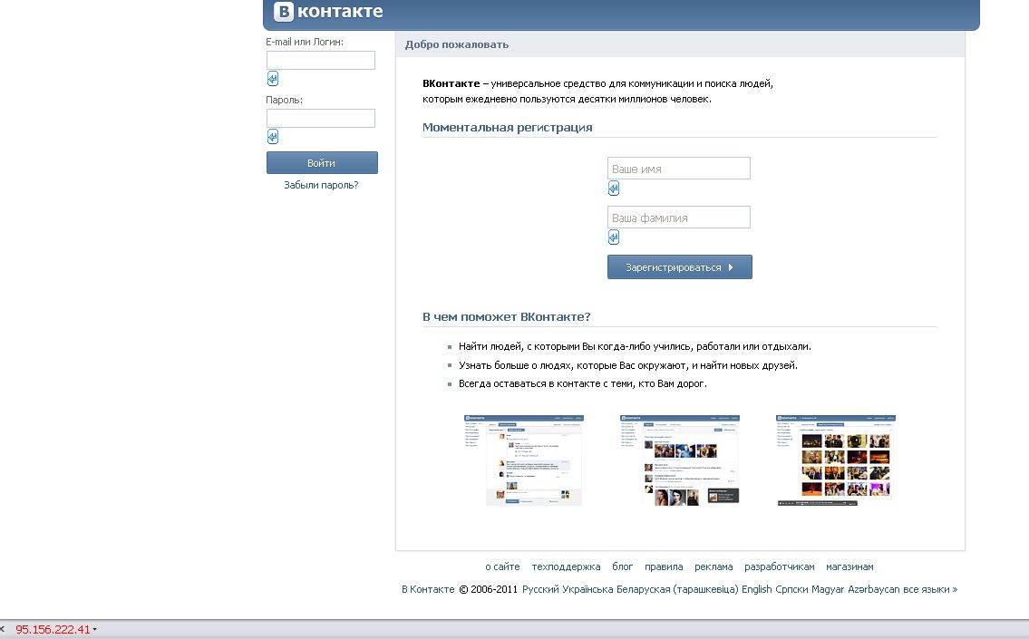
Task: Select Беларуская (тарашкевіца) language link
Action: pyautogui.click(x=677, y=589)
